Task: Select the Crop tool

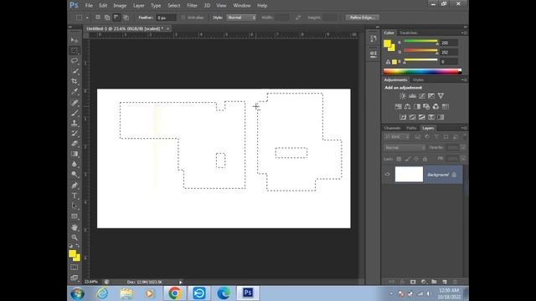Action: (x=75, y=81)
